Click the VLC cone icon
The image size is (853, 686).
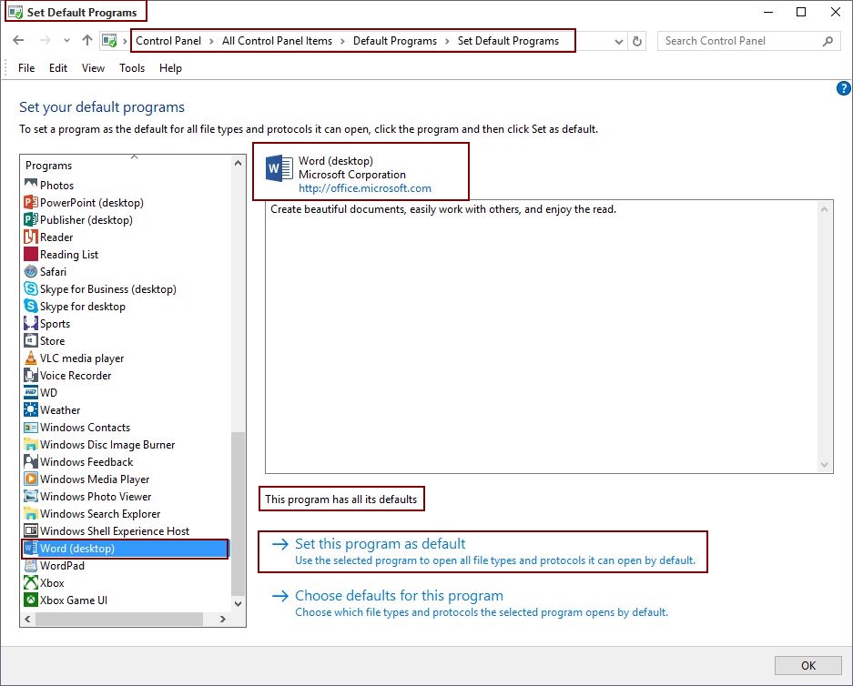31,358
